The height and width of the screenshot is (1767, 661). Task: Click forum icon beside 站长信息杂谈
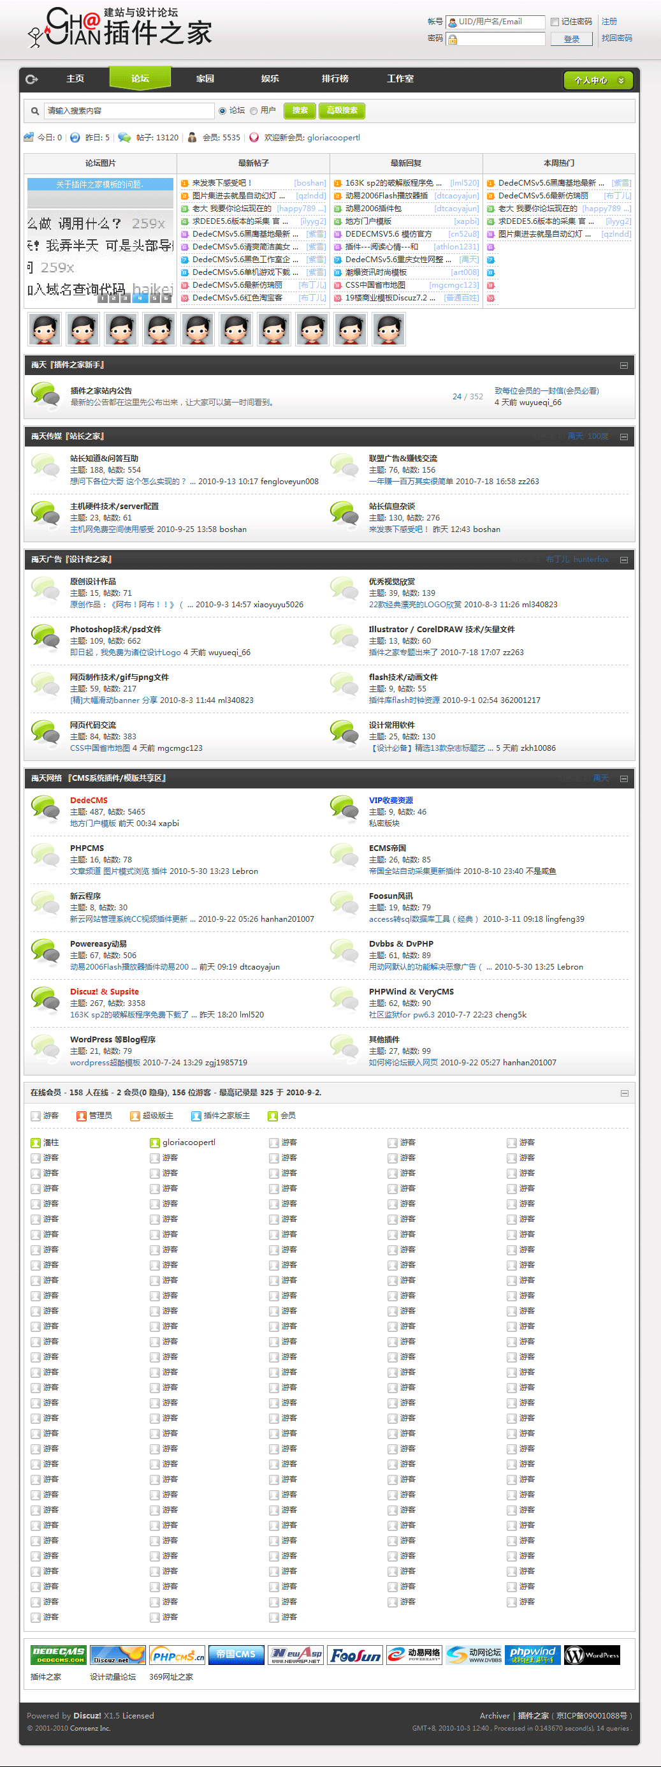344,514
